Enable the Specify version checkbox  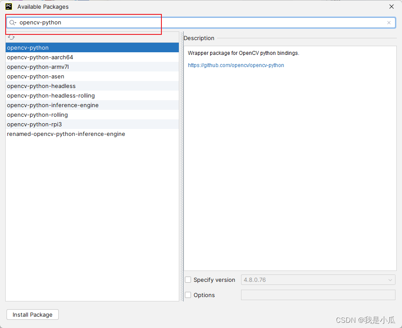[x=188, y=280]
